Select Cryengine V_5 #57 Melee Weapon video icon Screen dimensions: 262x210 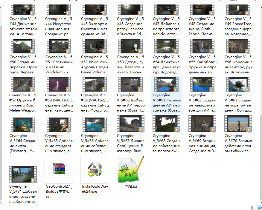click(x=23, y=84)
